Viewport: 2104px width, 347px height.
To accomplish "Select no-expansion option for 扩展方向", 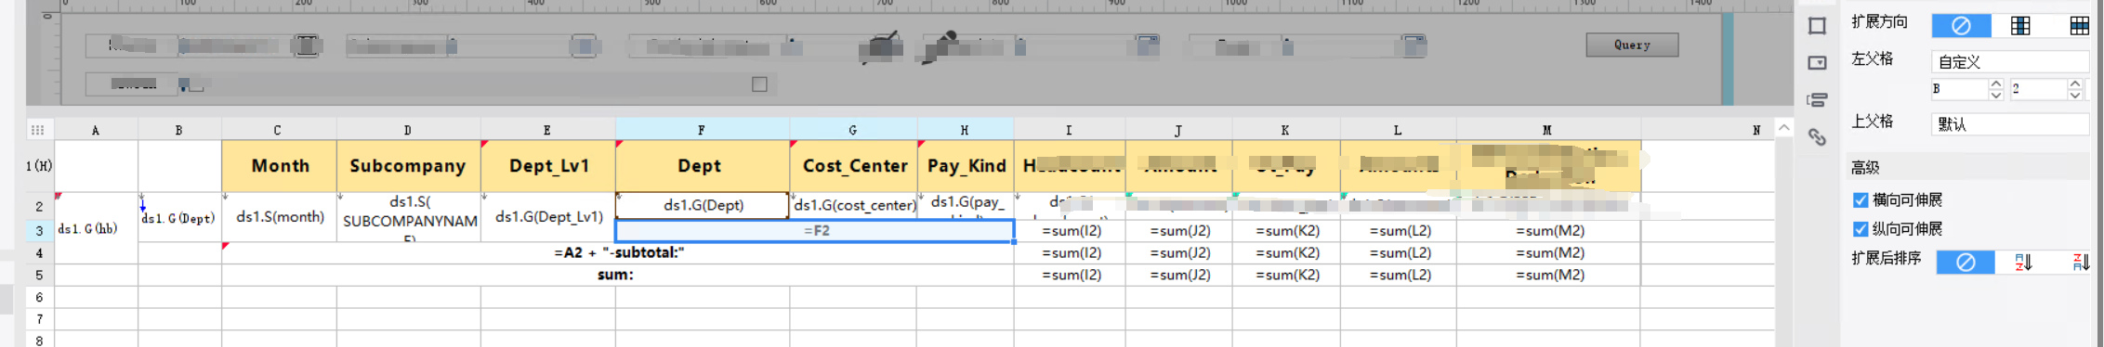I will pos(1961,26).
